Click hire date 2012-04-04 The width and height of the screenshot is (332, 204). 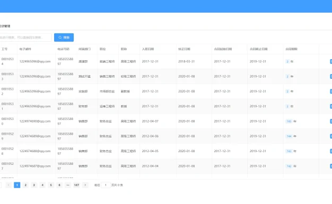click(150, 166)
